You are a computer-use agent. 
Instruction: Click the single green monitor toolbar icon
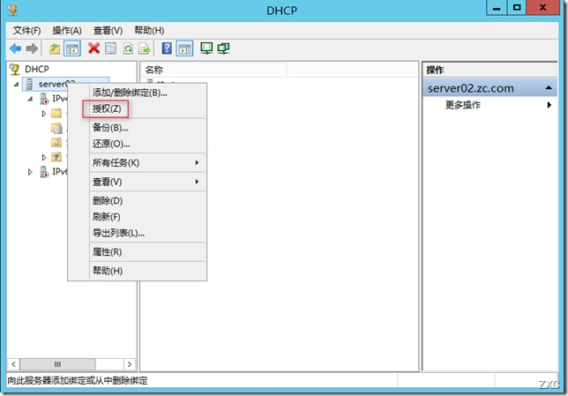pyautogui.click(x=206, y=49)
